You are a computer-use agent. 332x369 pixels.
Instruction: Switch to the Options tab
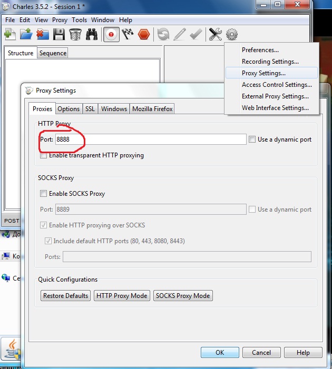(x=69, y=109)
